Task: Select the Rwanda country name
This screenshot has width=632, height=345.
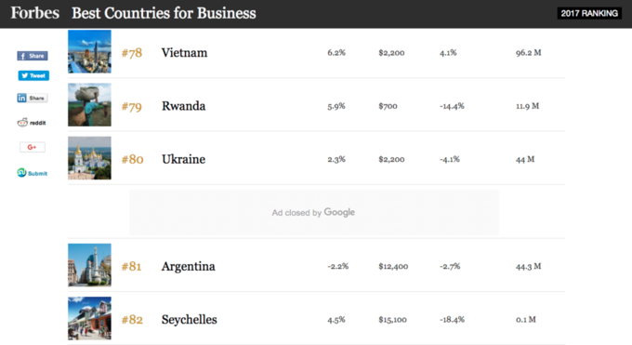Action: coord(184,106)
